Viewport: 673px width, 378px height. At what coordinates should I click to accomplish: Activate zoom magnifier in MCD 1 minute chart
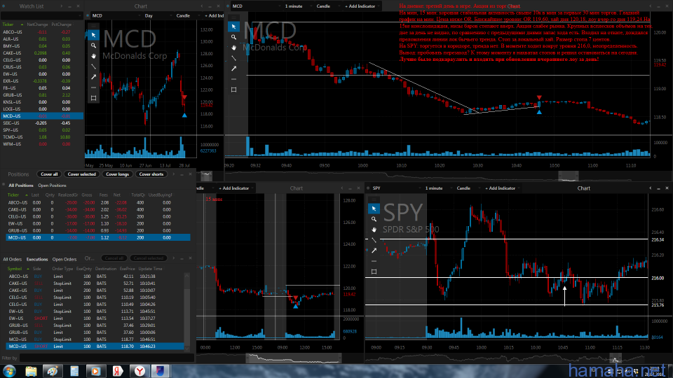tap(233, 37)
